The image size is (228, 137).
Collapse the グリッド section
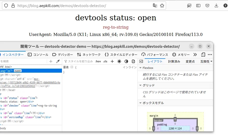[x=140, y=85]
